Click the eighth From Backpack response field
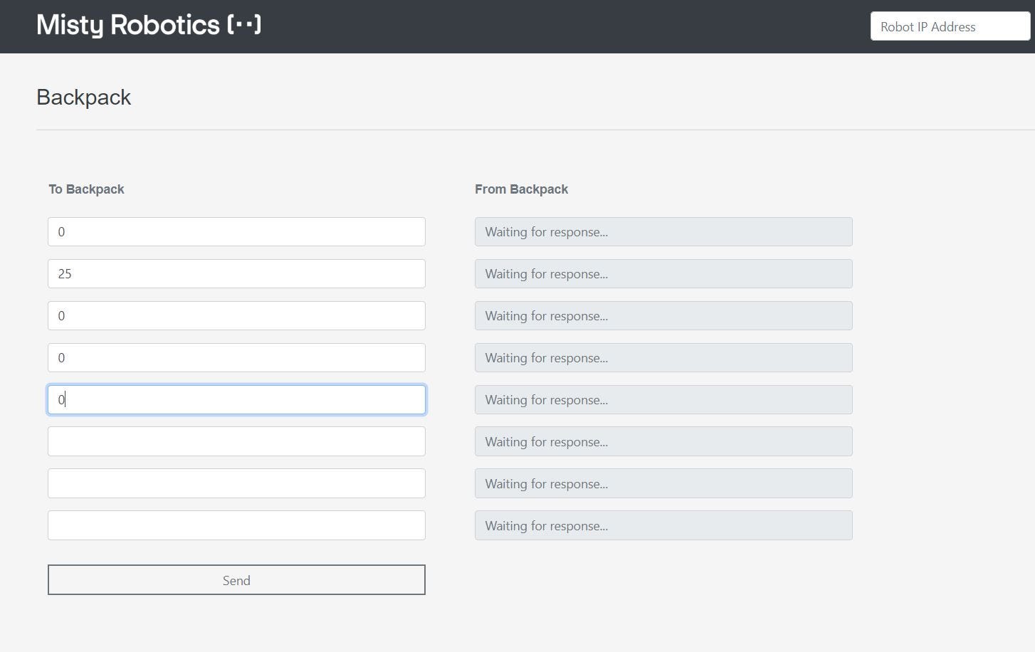Screen dimensions: 1035x652 663,525
